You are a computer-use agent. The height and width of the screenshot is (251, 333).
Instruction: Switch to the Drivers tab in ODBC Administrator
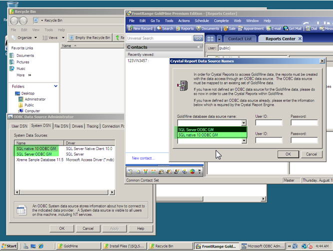coord(78,126)
